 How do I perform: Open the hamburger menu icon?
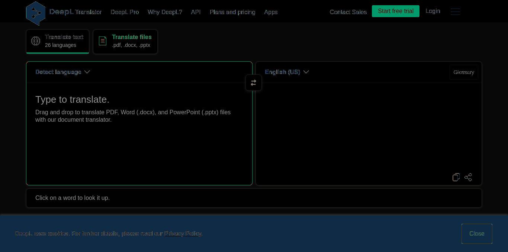point(456,12)
